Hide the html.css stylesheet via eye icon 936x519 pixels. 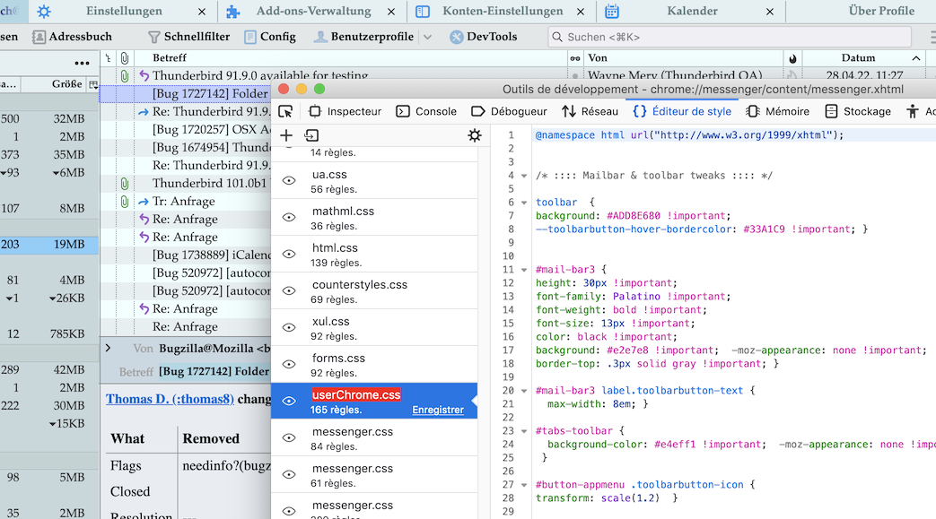click(289, 254)
